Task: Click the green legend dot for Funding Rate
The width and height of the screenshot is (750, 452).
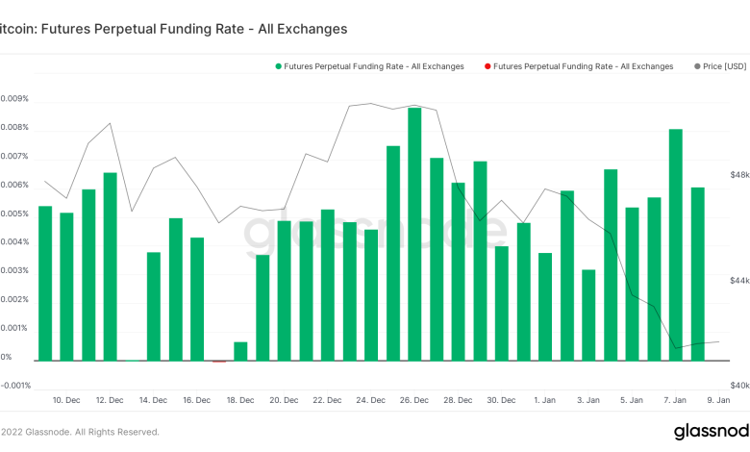Action: click(279, 66)
